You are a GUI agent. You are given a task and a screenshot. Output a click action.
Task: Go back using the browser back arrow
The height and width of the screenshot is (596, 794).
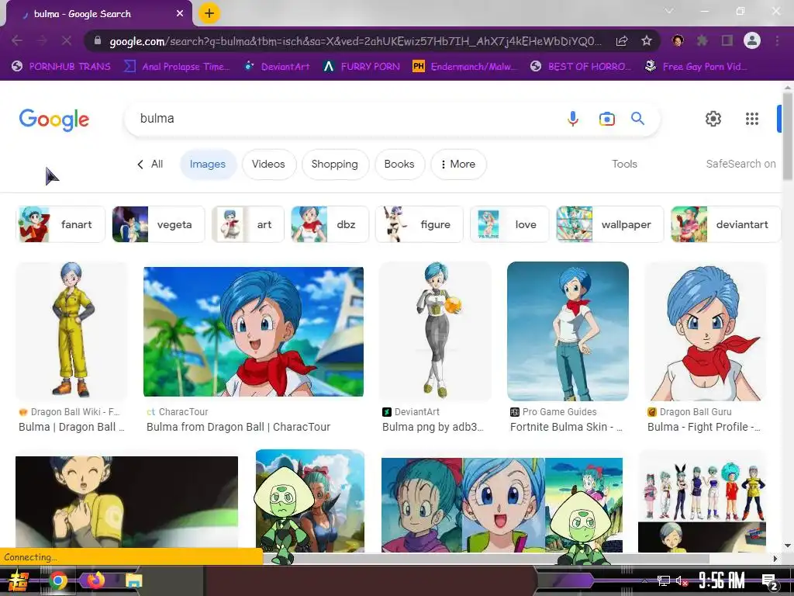point(17,40)
